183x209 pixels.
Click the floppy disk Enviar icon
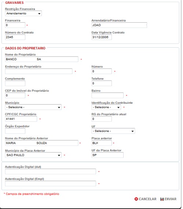[x=162, y=199]
